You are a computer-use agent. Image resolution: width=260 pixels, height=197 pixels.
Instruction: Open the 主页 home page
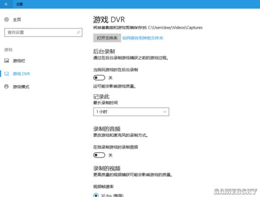[17, 20]
